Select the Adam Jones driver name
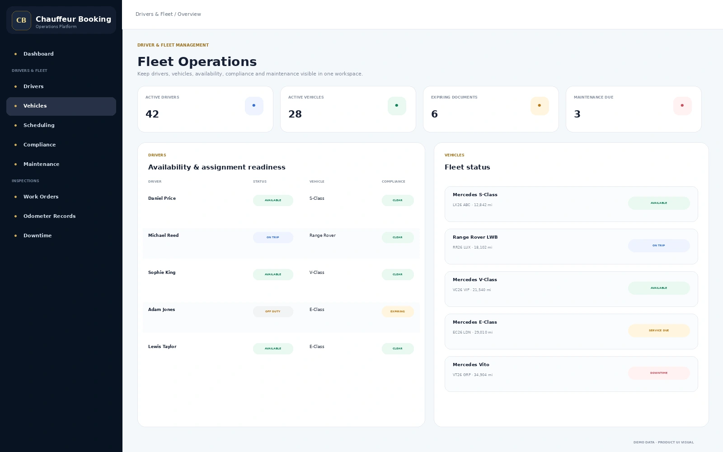Image resolution: width=723 pixels, height=452 pixels. pos(161,310)
